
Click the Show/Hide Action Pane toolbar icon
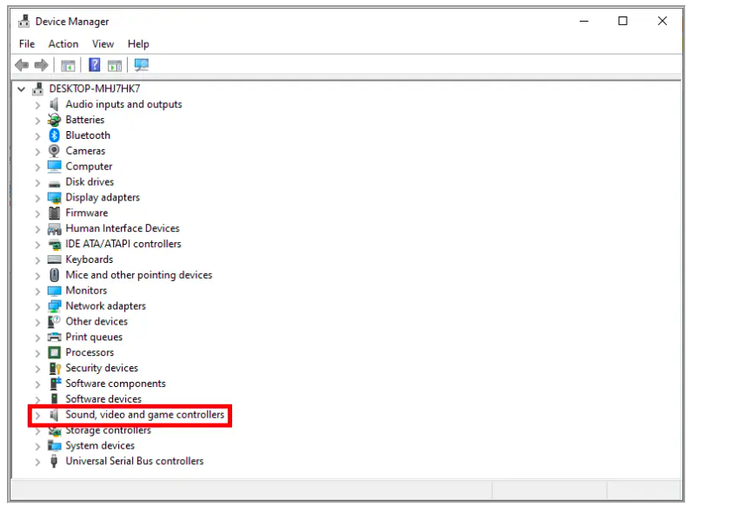click(x=115, y=66)
